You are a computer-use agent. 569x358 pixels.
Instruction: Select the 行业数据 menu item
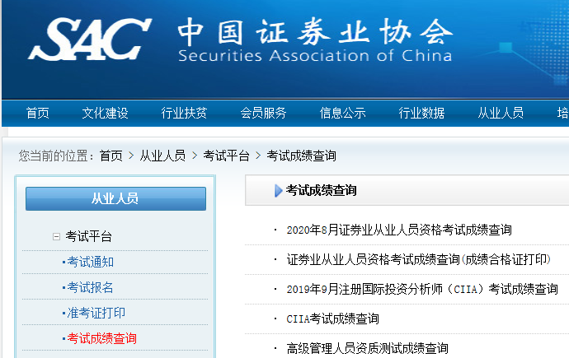(x=421, y=114)
